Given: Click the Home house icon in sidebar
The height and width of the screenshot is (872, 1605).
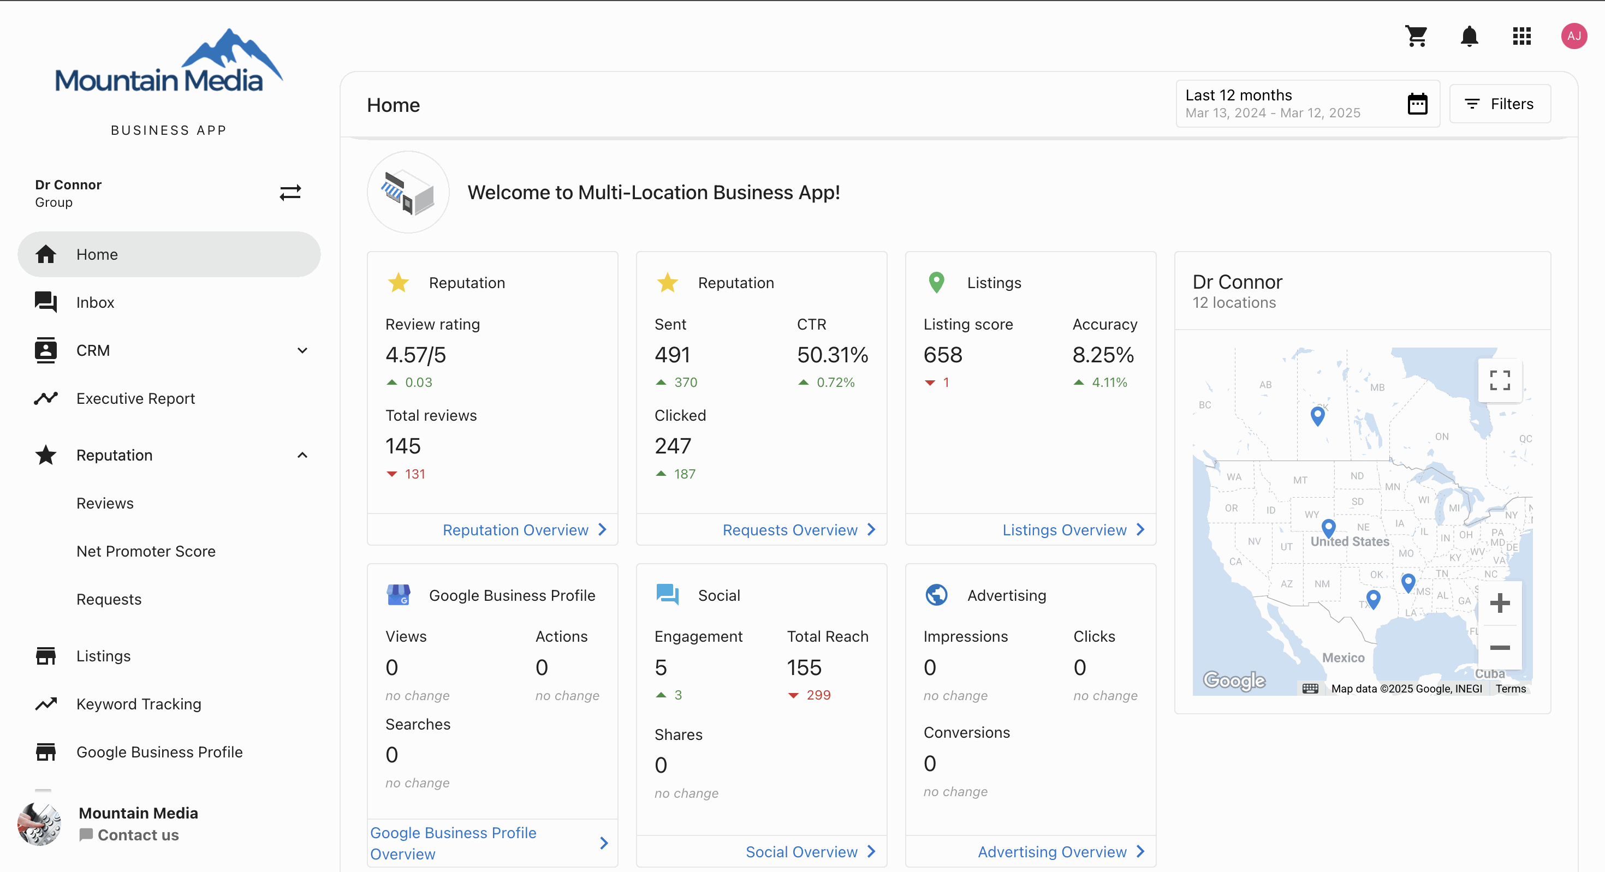Looking at the screenshot, I should [x=45, y=254].
